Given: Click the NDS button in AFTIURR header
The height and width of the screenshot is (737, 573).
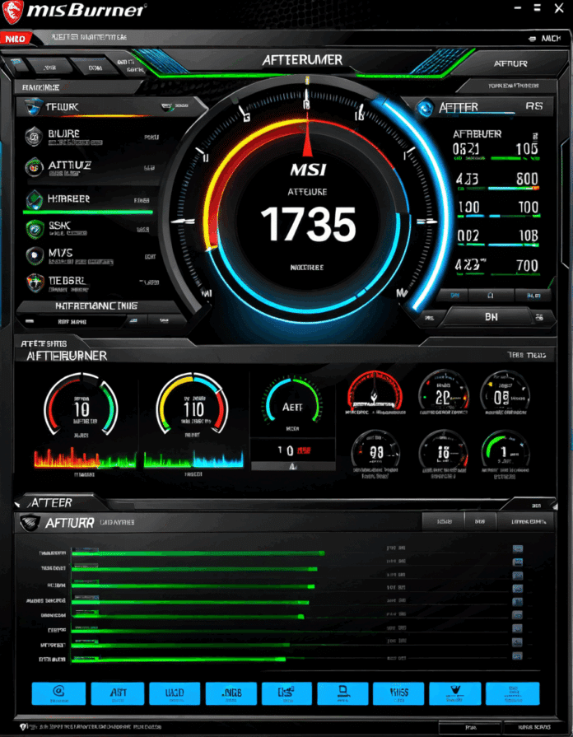Looking at the screenshot, I should pos(480,522).
